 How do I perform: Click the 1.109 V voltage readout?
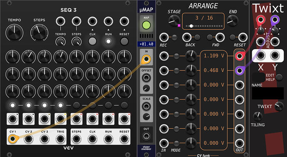214,56
